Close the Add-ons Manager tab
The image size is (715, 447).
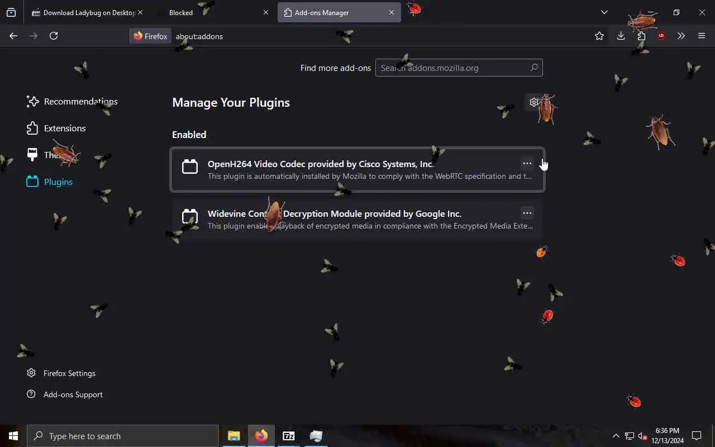[x=392, y=12]
